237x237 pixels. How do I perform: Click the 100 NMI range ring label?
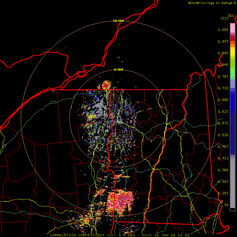click(x=118, y=21)
